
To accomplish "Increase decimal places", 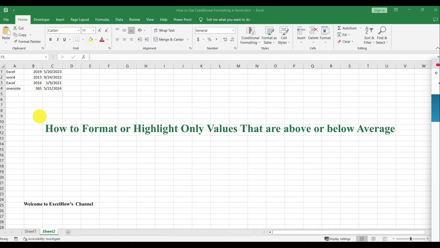I will (x=225, y=40).
